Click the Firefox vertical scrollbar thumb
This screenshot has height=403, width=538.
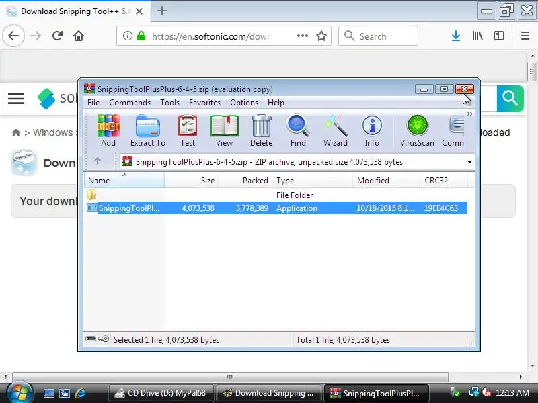click(x=532, y=71)
